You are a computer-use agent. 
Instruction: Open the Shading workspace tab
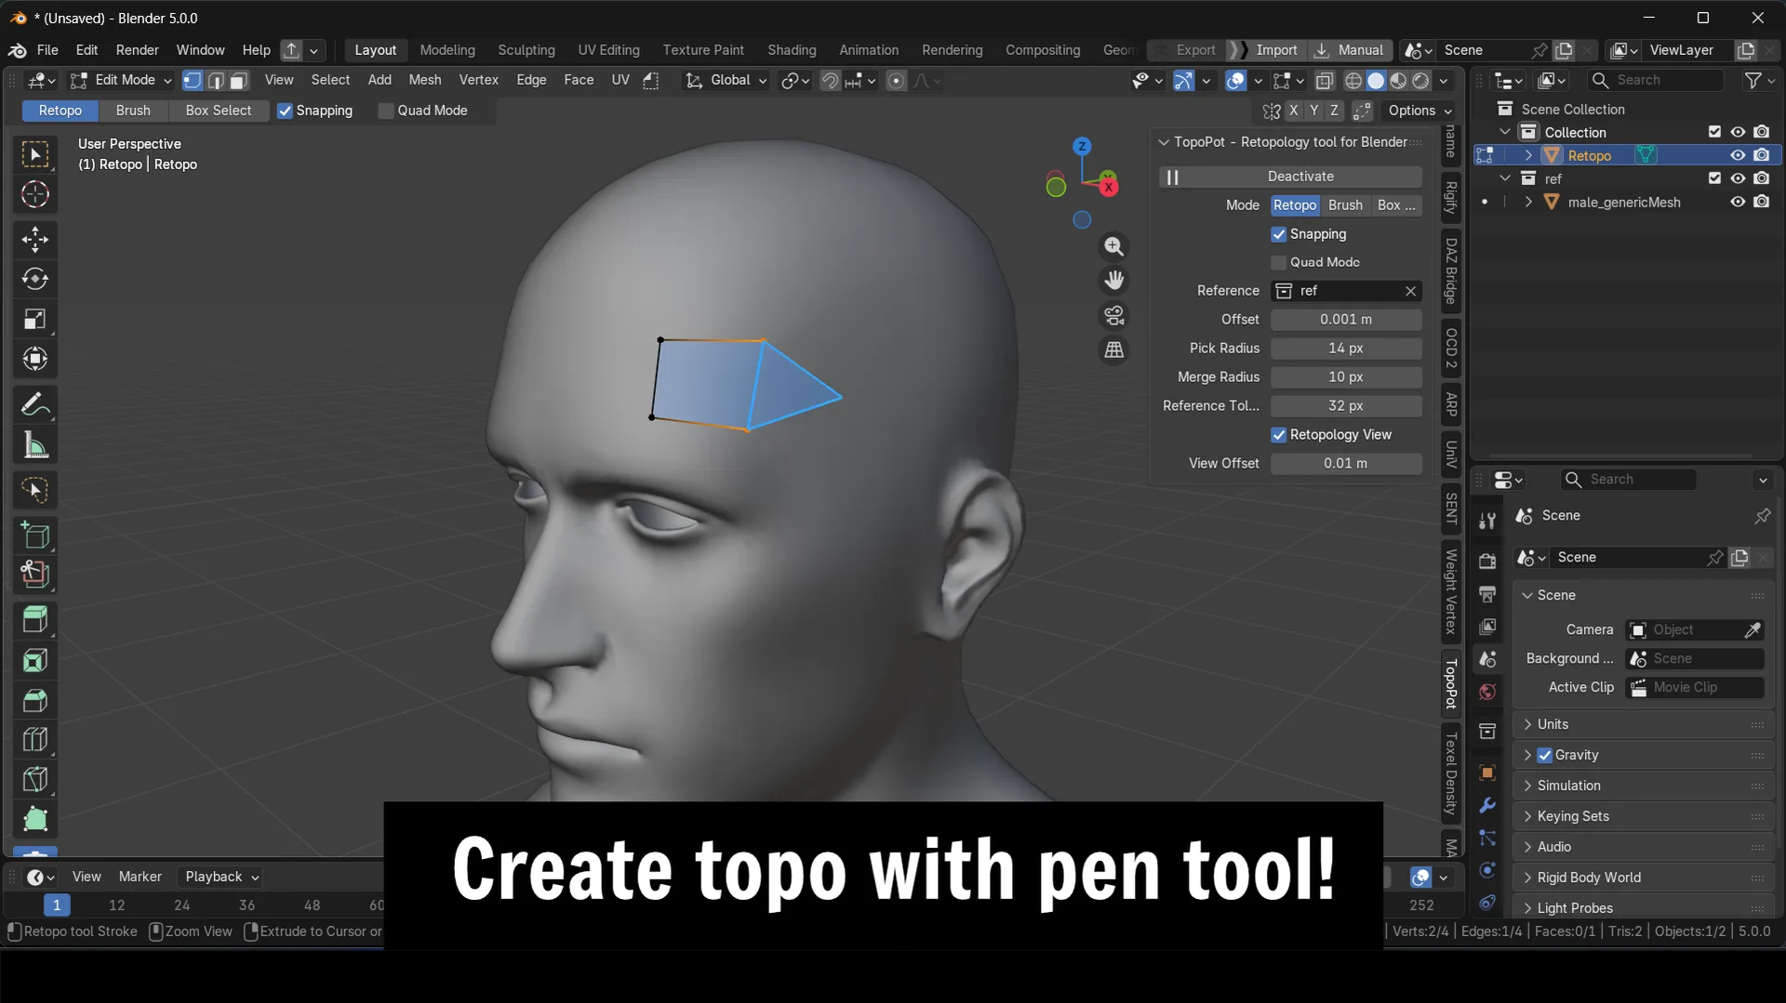pos(792,50)
